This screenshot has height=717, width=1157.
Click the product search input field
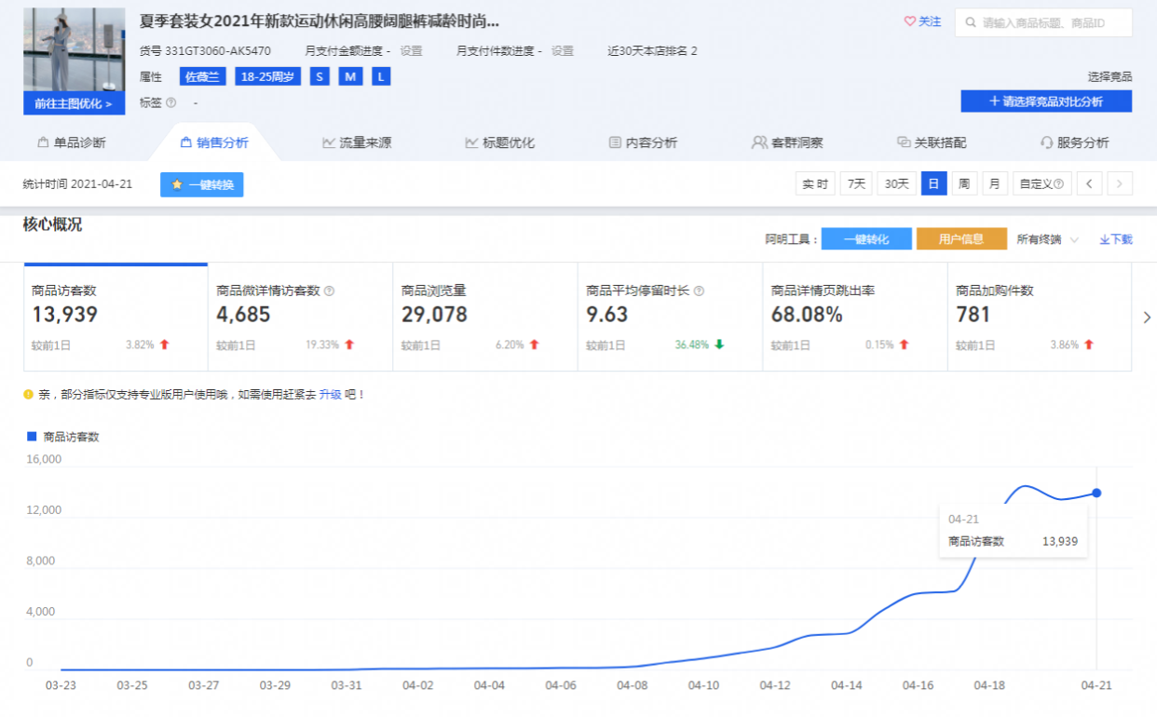[x=1043, y=22]
